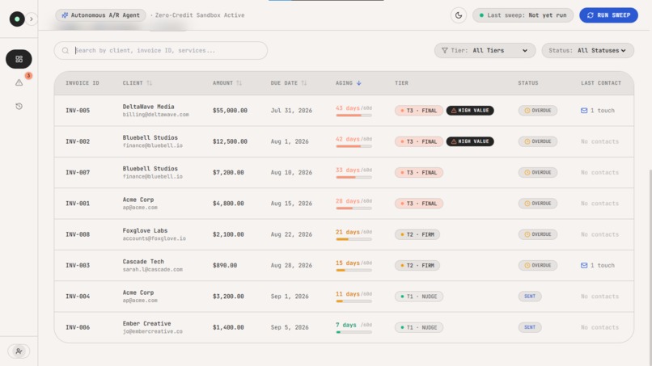
Task: Click the DeltaWave Media client name
Action: click(149, 107)
